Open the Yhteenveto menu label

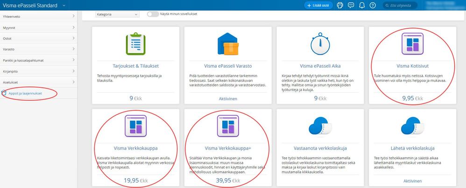pos(12,17)
